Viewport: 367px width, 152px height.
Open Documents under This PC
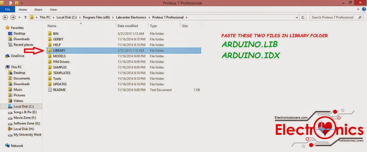pos(22,78)
